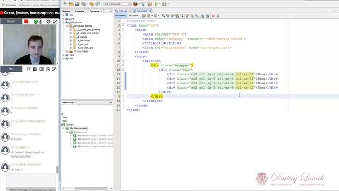
Task: Switch to the style.css editor tab
Action: tap(122, 11)
